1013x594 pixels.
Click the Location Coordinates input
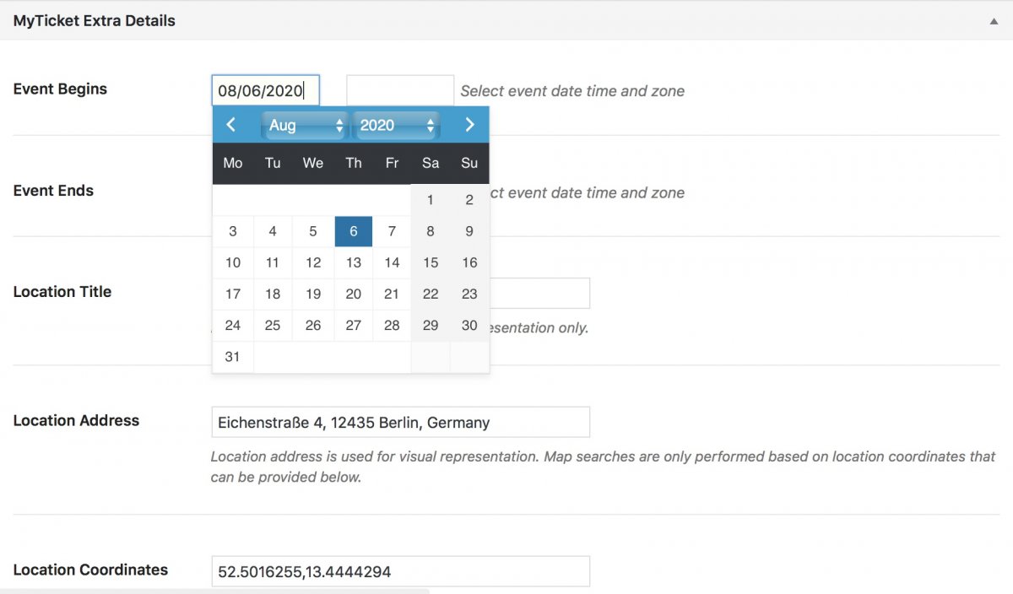(399, 570)
